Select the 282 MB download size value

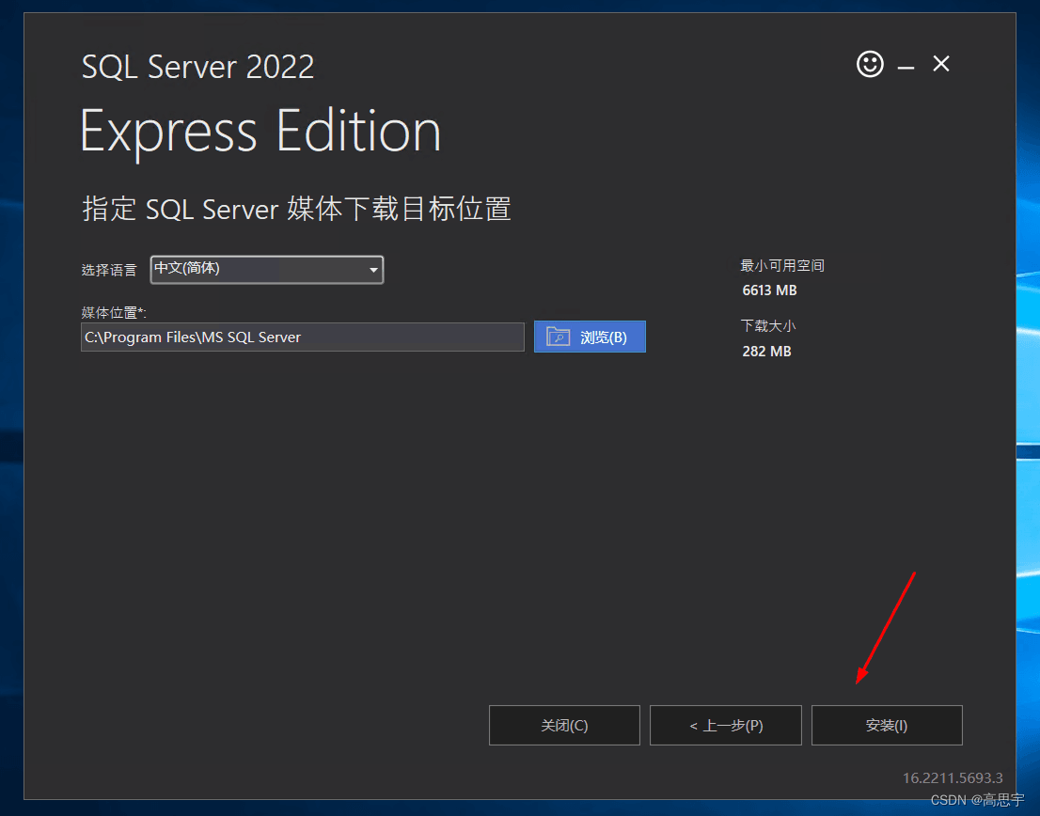766,352
